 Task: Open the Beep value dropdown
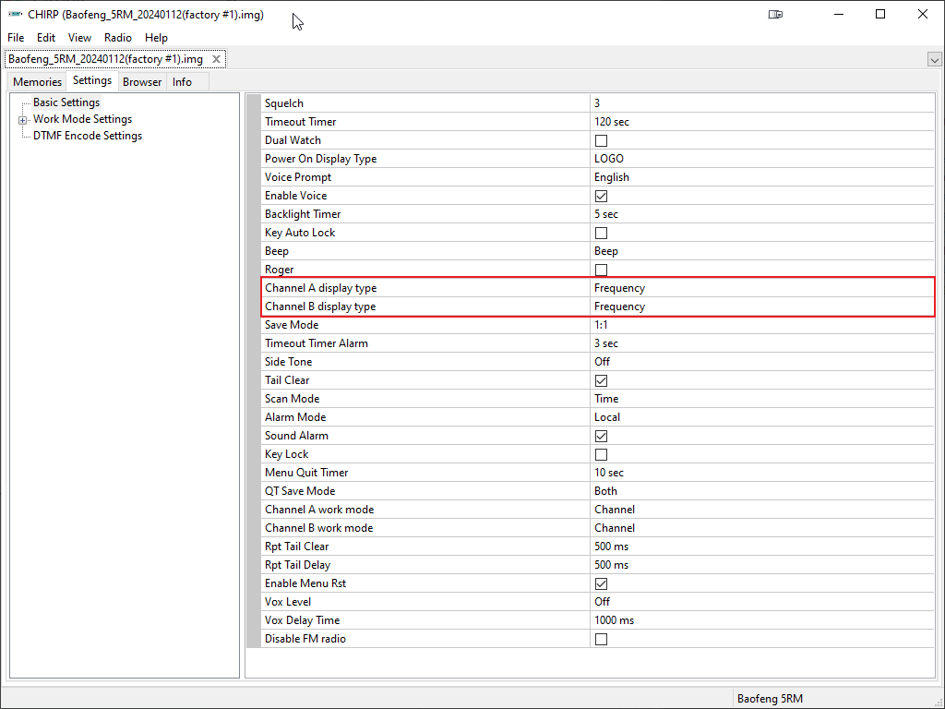coord(761,251)
